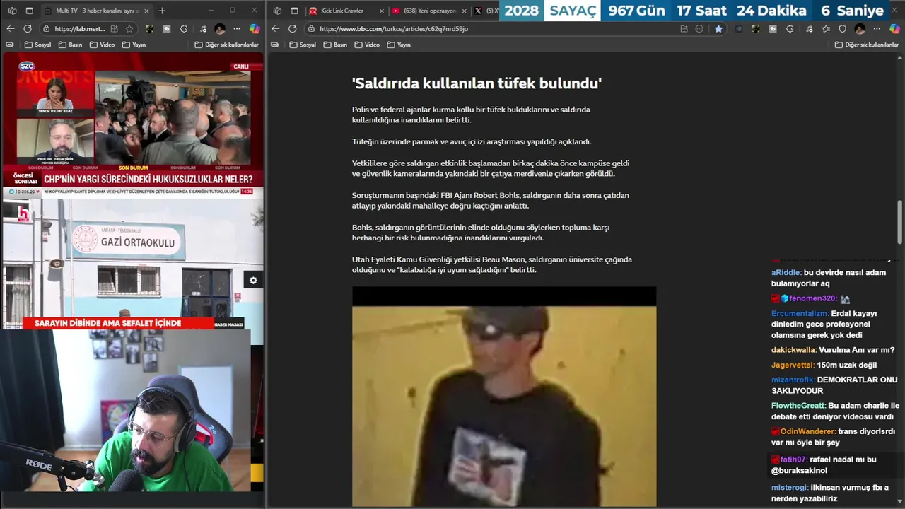
Task: Click green pixel extension icon in BBC window
Action: coord(756,28)
